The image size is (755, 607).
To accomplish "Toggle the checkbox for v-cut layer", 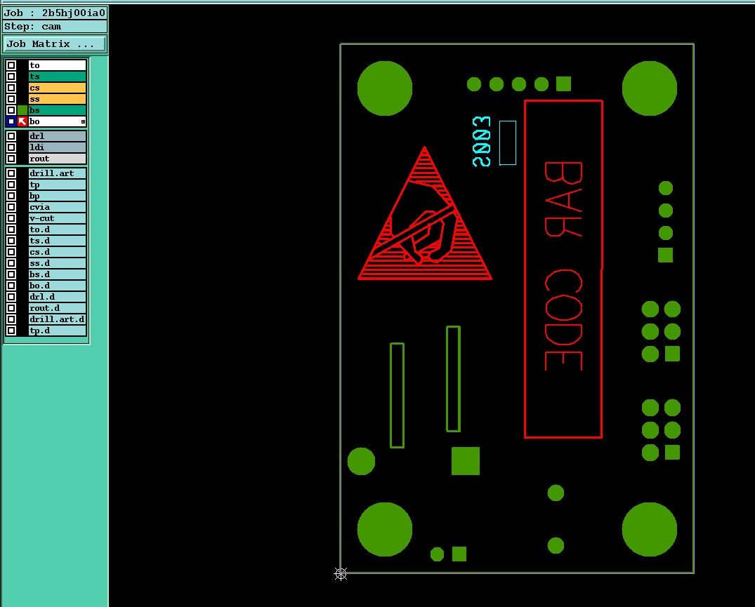I will click(11, 218).
